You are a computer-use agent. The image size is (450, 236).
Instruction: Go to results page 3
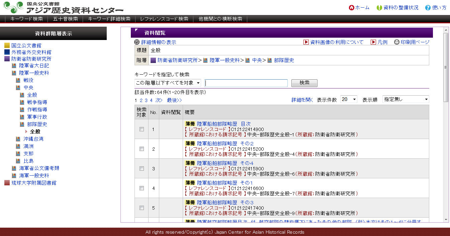[146, 100]
